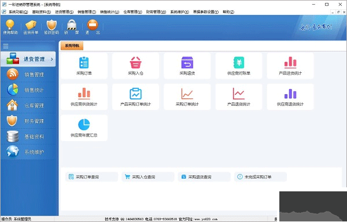Expand 进货管理 sidebar section
Viewport: 347px width, 222px height.
28,59
